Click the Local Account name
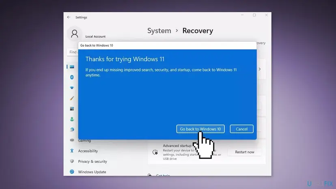 (95, 37)
